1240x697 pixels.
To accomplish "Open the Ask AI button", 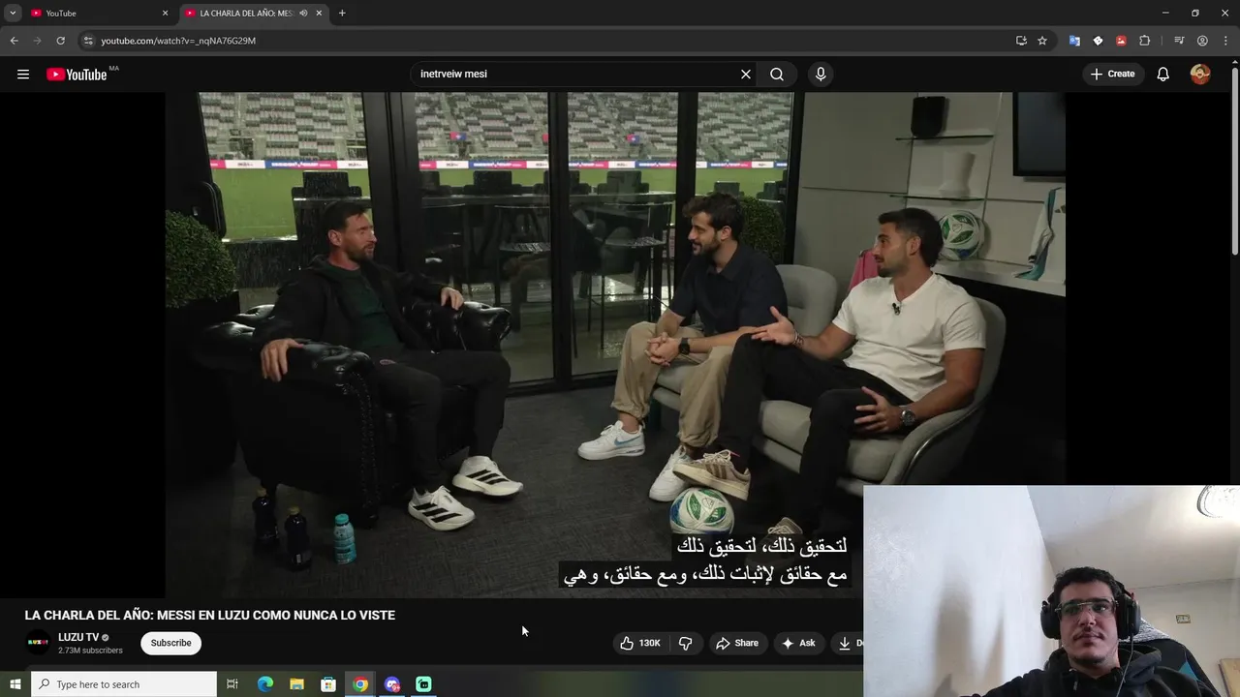I will 798,643.
